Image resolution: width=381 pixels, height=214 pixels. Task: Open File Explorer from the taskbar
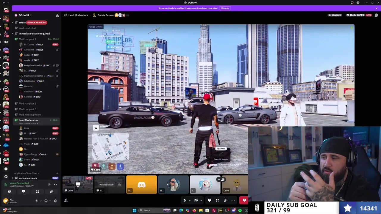point(201,210)
